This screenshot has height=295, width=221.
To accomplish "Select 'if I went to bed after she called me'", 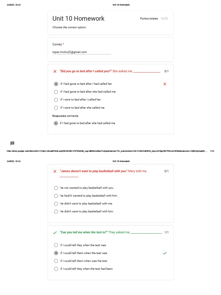I will [56, 108].
